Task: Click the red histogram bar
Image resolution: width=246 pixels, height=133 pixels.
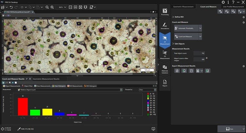Action: pyautogui.click(x=23, y=106)
